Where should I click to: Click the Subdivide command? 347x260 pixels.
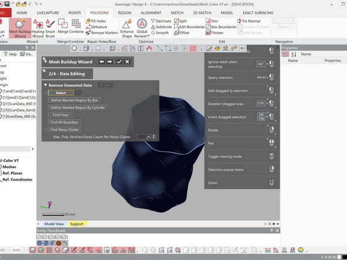coord(161,27)
